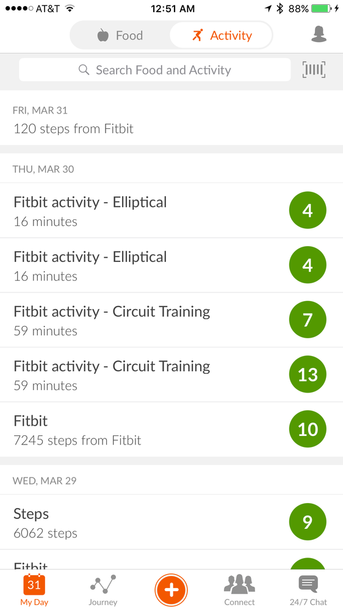This screenshot has height=610, width=343.
Task: Tap the 9 points badge for Steps
Action: pos(308,522)
